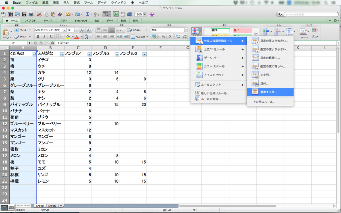Switch to the グラフ ribbon tab
The image size is (341, 213).
pyautogui.click(x=64, y=21)
